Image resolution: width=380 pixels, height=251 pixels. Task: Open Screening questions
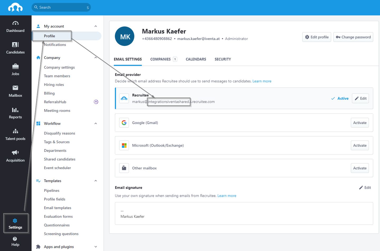(x=61, y=234)
